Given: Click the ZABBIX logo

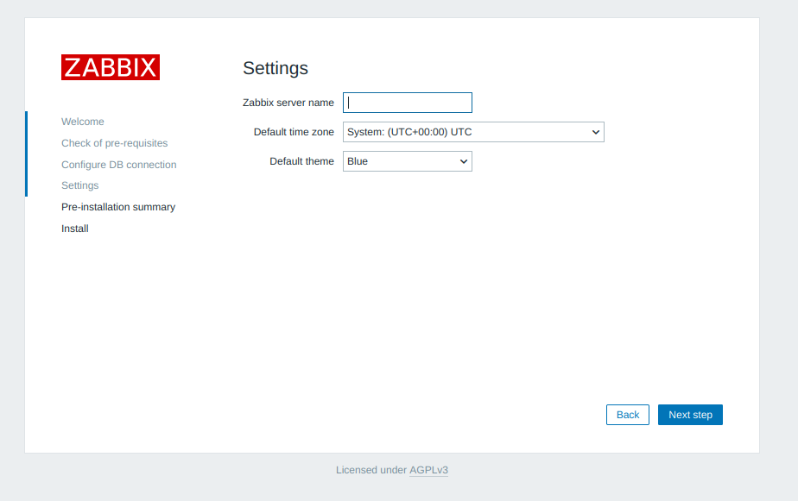Looking at the screenshot, I should pos(110,67).
